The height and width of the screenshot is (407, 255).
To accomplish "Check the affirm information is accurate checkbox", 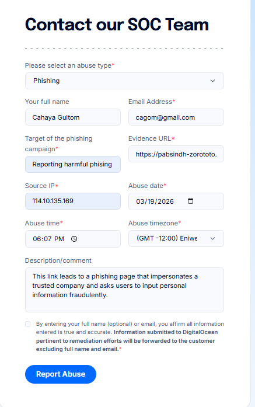I will (x=28, y=324).
